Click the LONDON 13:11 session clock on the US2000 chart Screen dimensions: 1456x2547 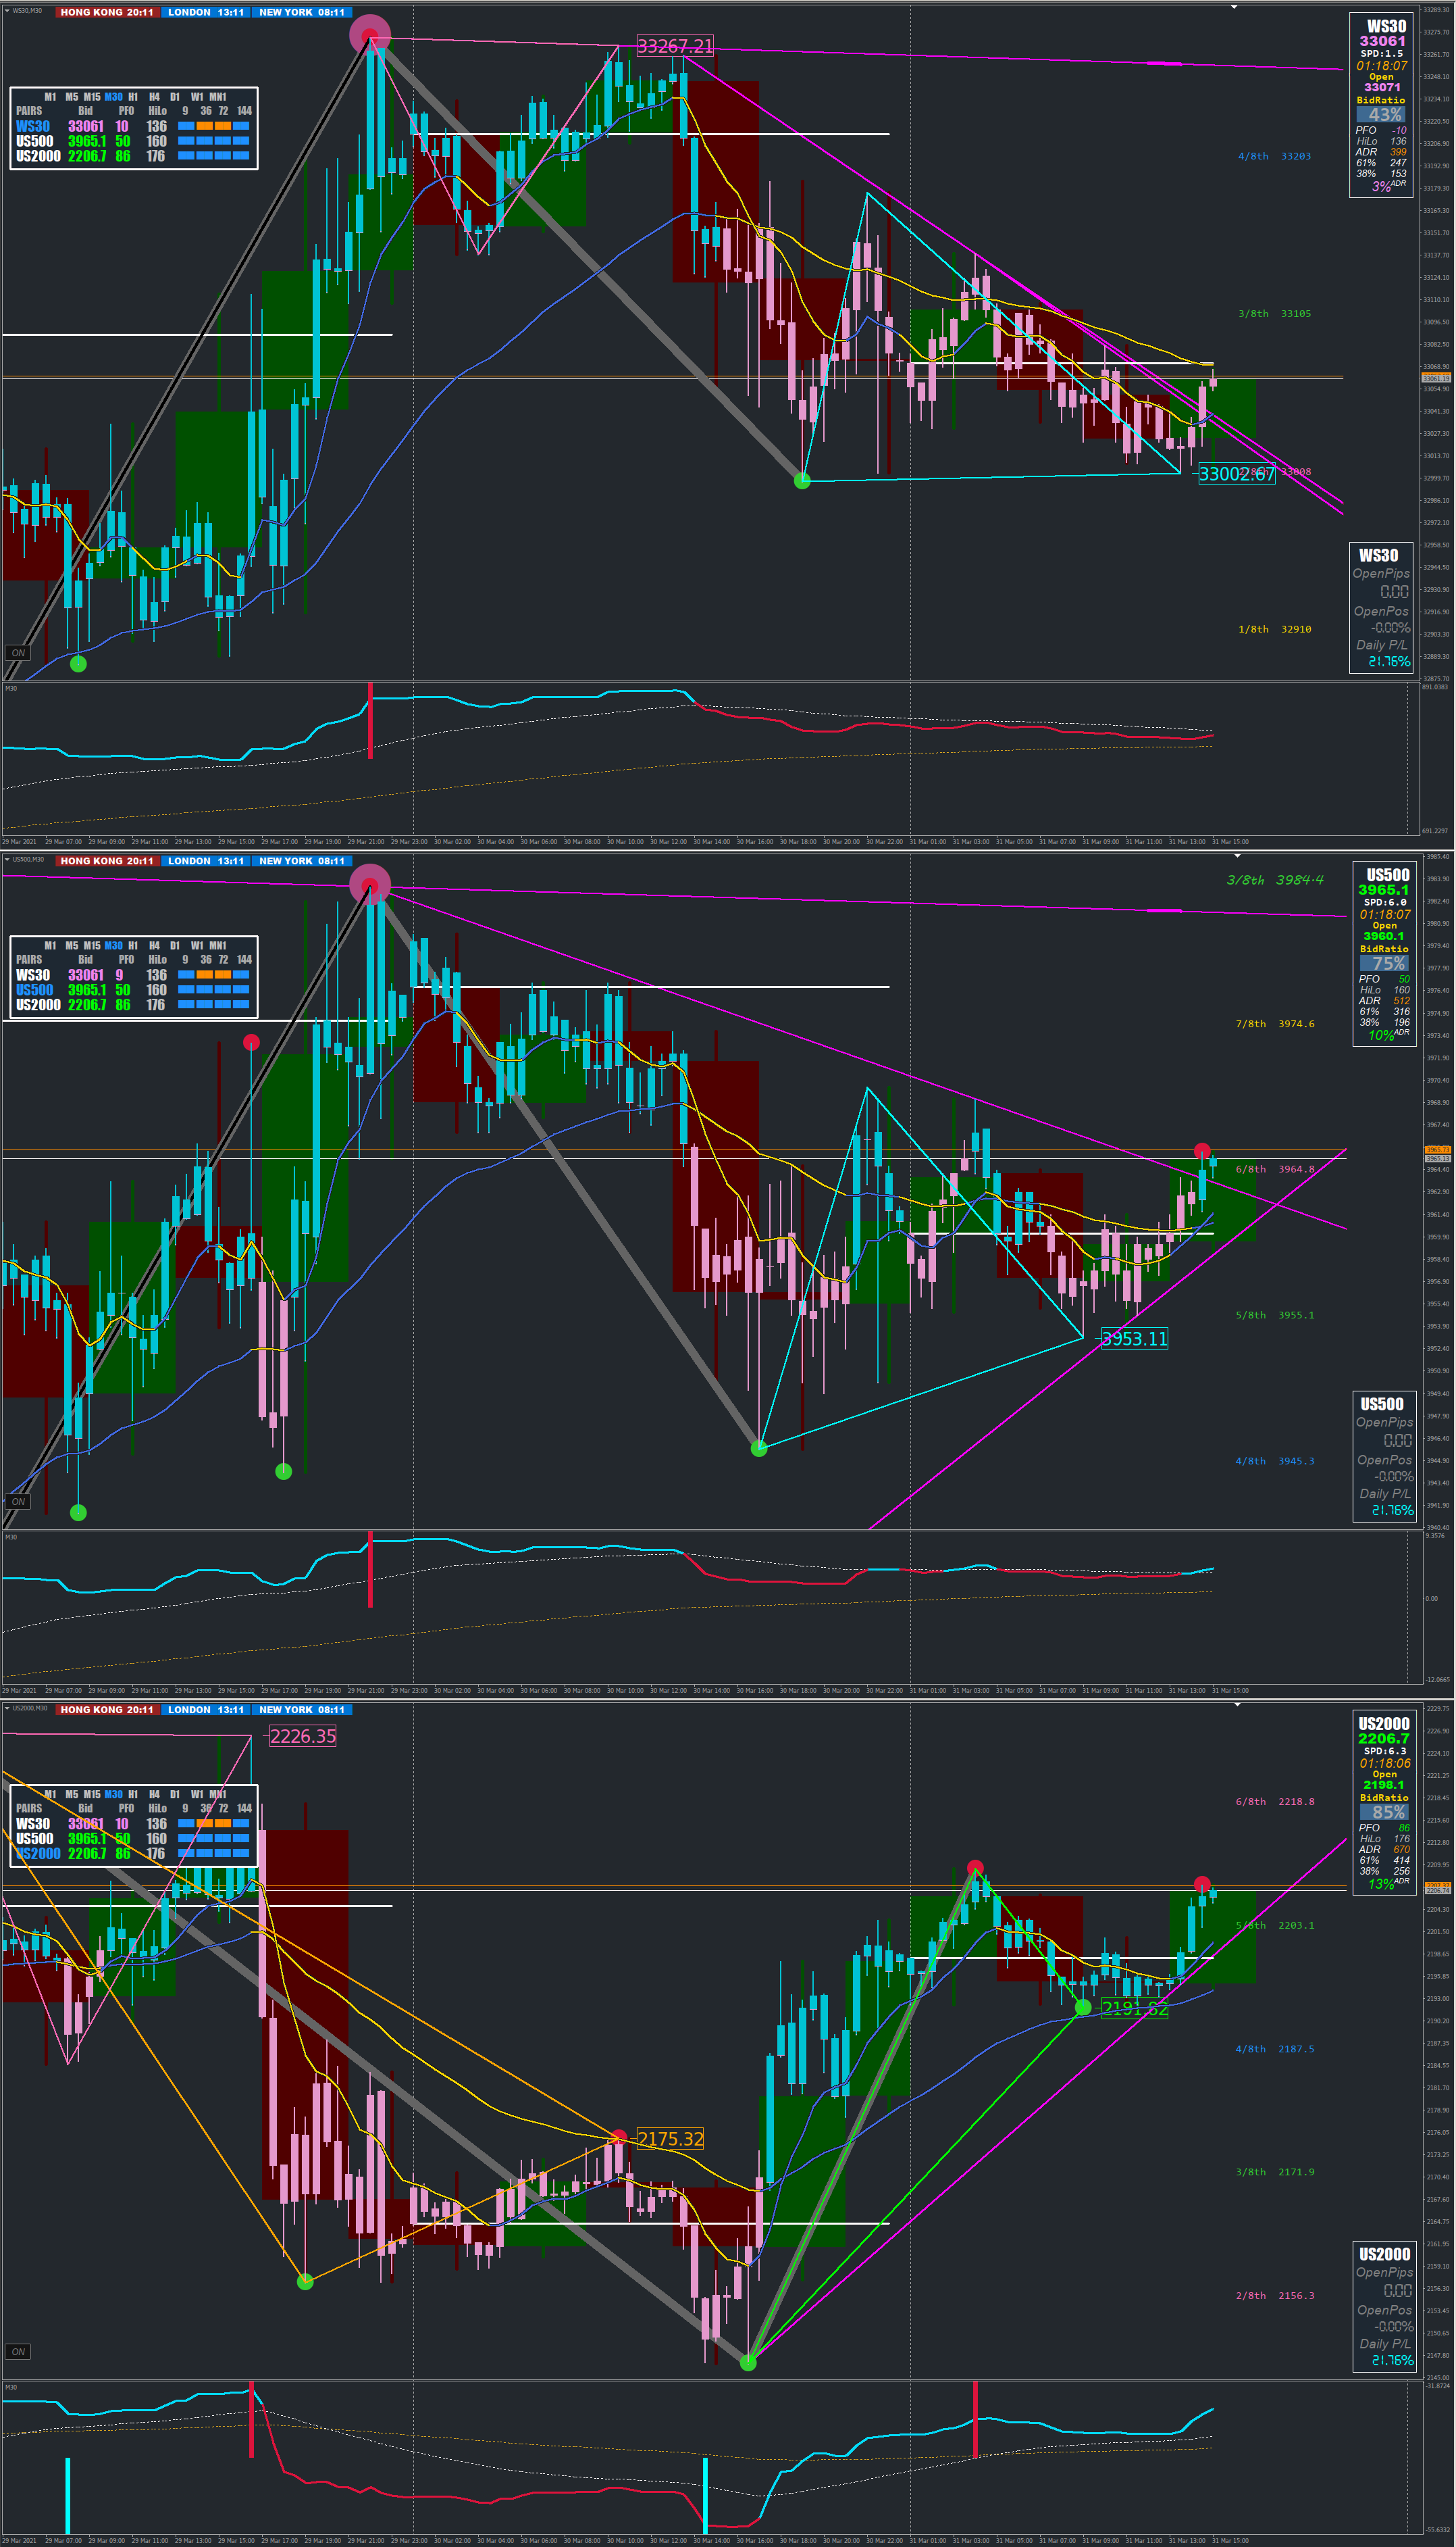point(206,1710)
